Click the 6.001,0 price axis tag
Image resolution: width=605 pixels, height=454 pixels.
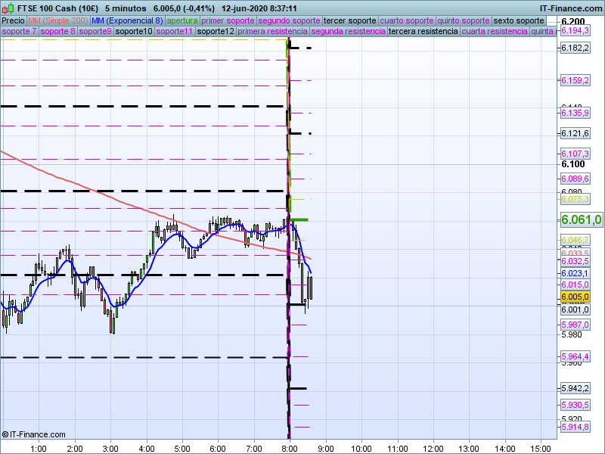(575, 309)
